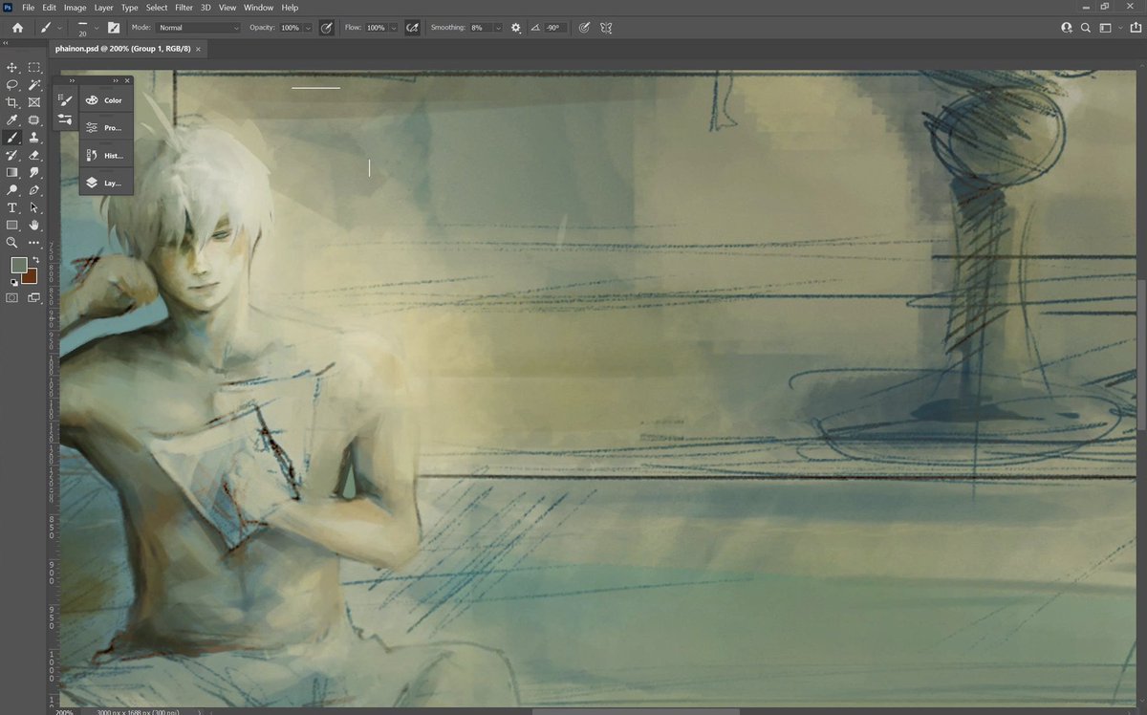Collapse the main toolbox with double arrows

7,43
